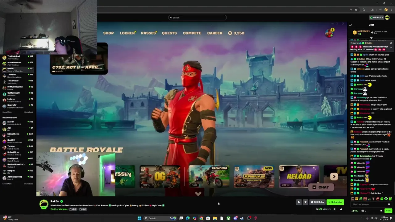The height and width of the screenshot is (222, 395).
Task: Expand lower section with down chevron
Action: 198,194
